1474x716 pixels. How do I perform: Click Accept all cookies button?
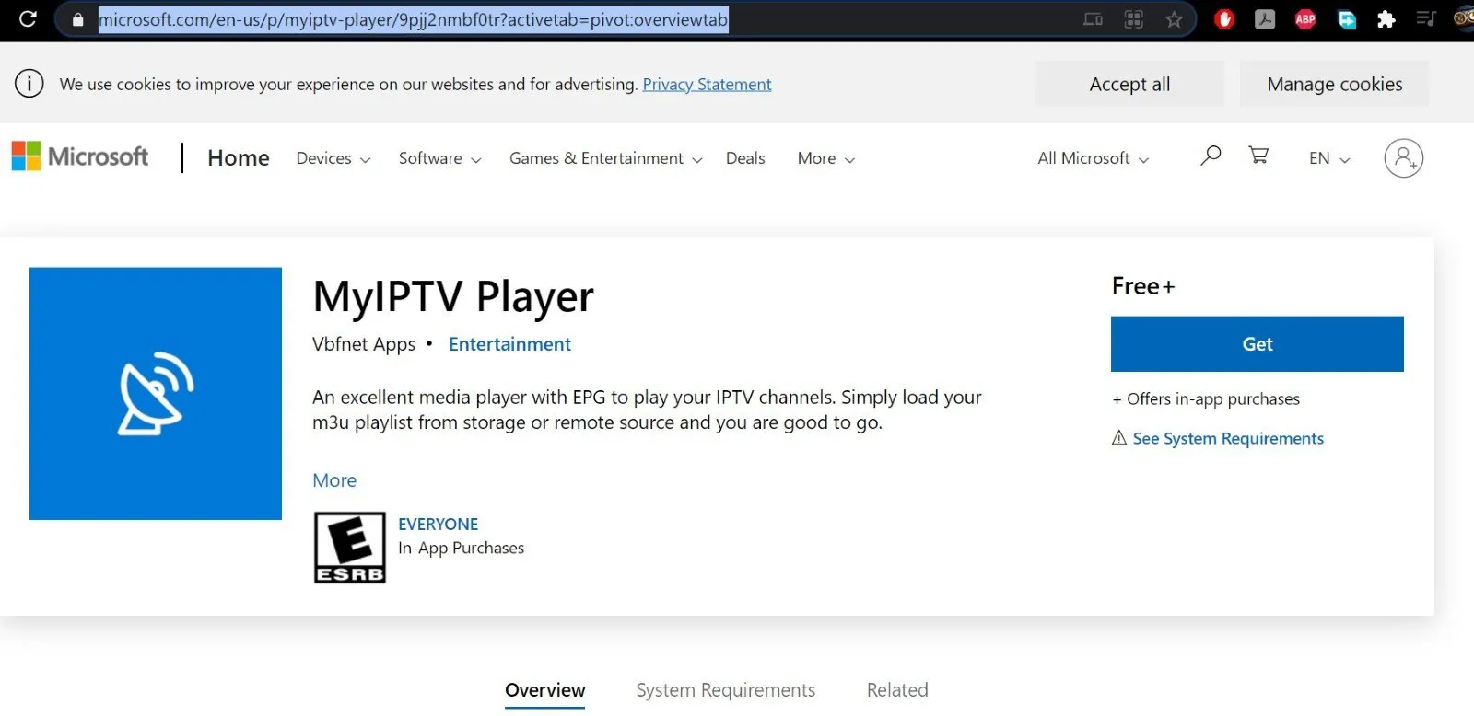[1130, 84]
